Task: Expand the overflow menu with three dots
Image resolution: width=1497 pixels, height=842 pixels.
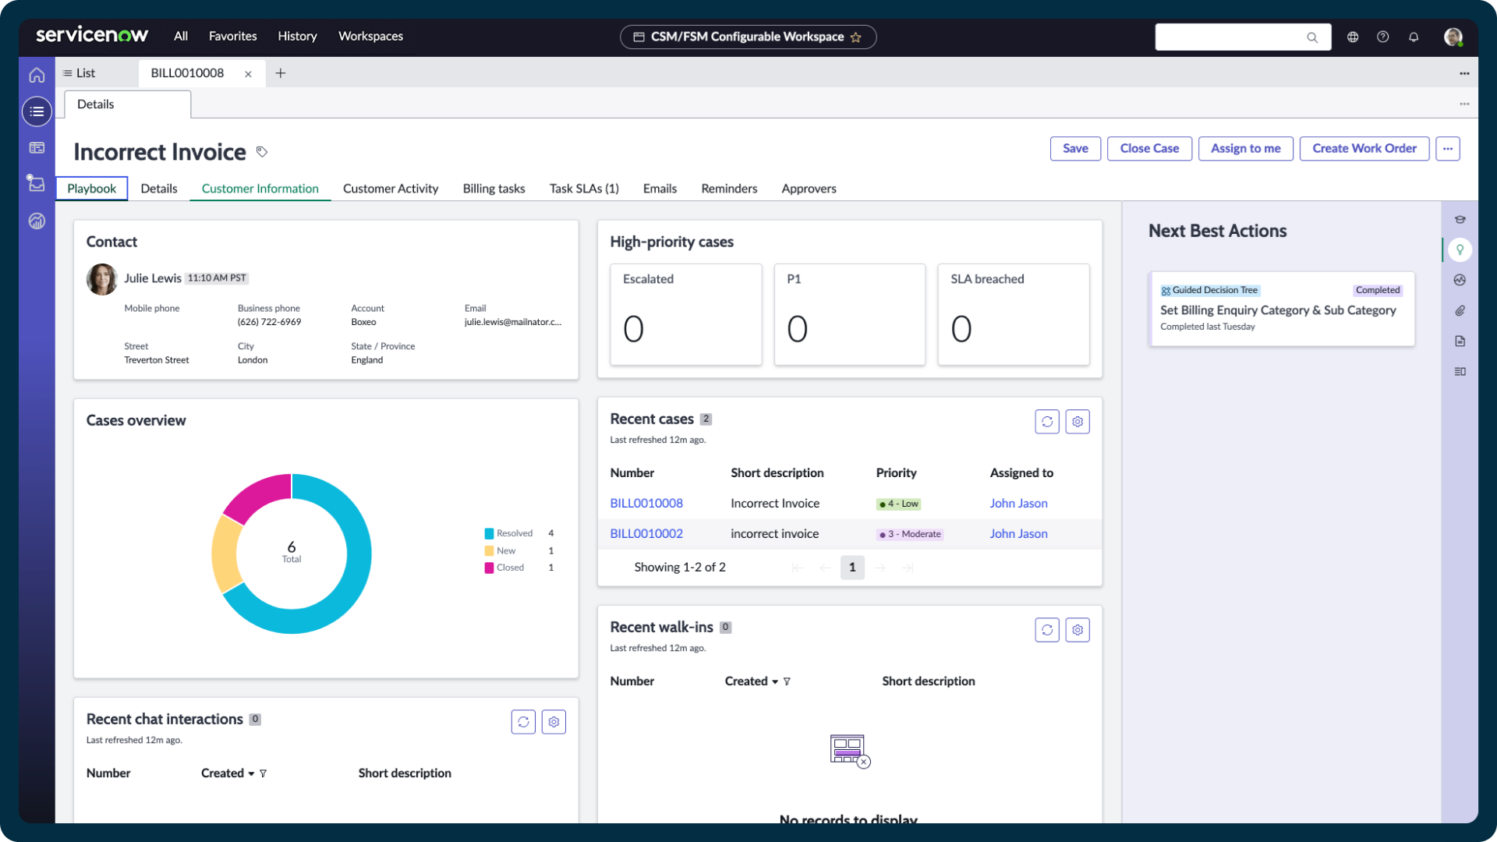Action: pos(1448,148)
